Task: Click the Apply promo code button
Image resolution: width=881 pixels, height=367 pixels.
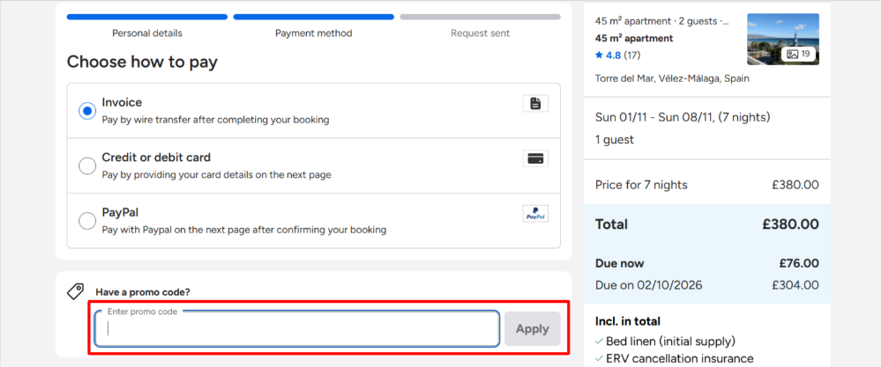Action: click(x=532, y=328)
